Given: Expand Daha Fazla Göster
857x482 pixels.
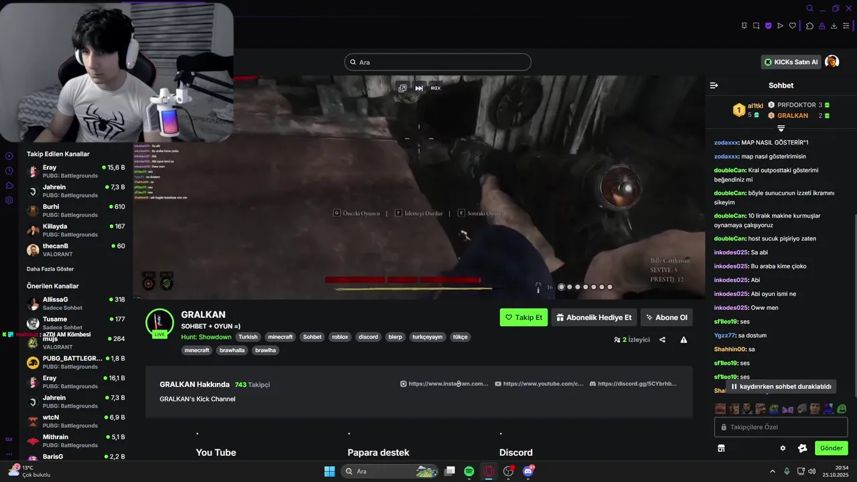Looking at the screenshot, I should (50, 268).
